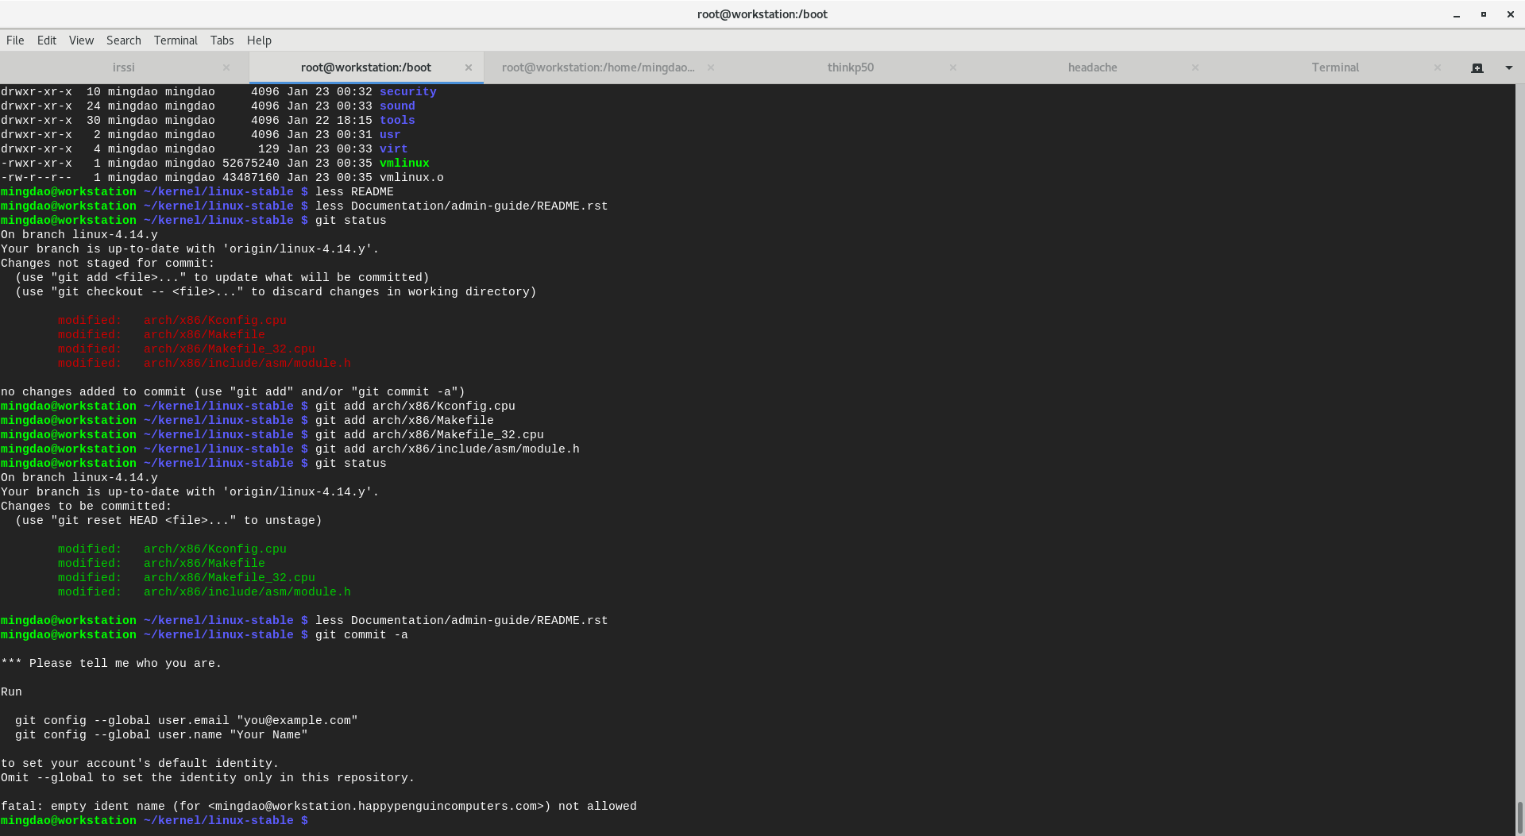Close the root@workstation:/home/mingdao tab

point(711,67)
